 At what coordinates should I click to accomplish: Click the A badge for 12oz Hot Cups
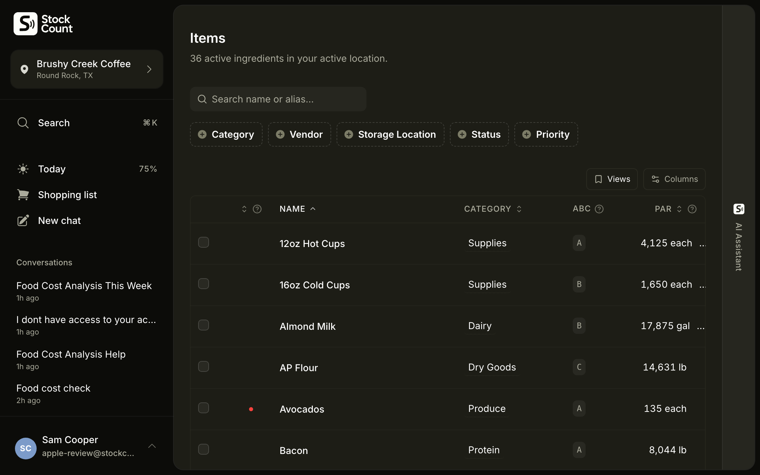pyautogui.click(x=579, y=243)
